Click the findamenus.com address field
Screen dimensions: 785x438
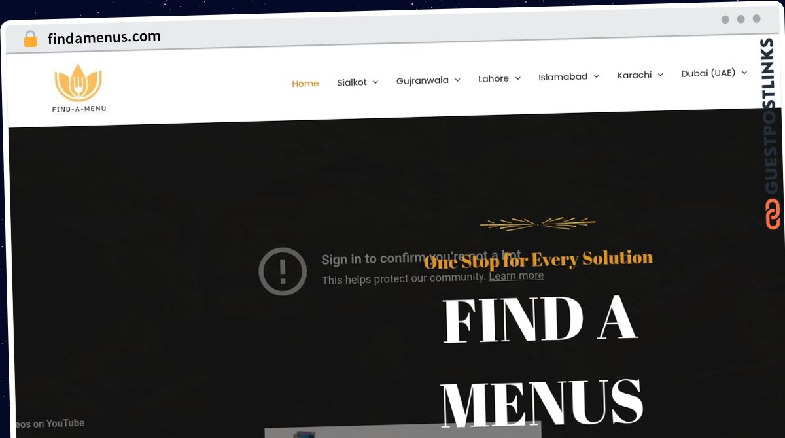(104, 38)
